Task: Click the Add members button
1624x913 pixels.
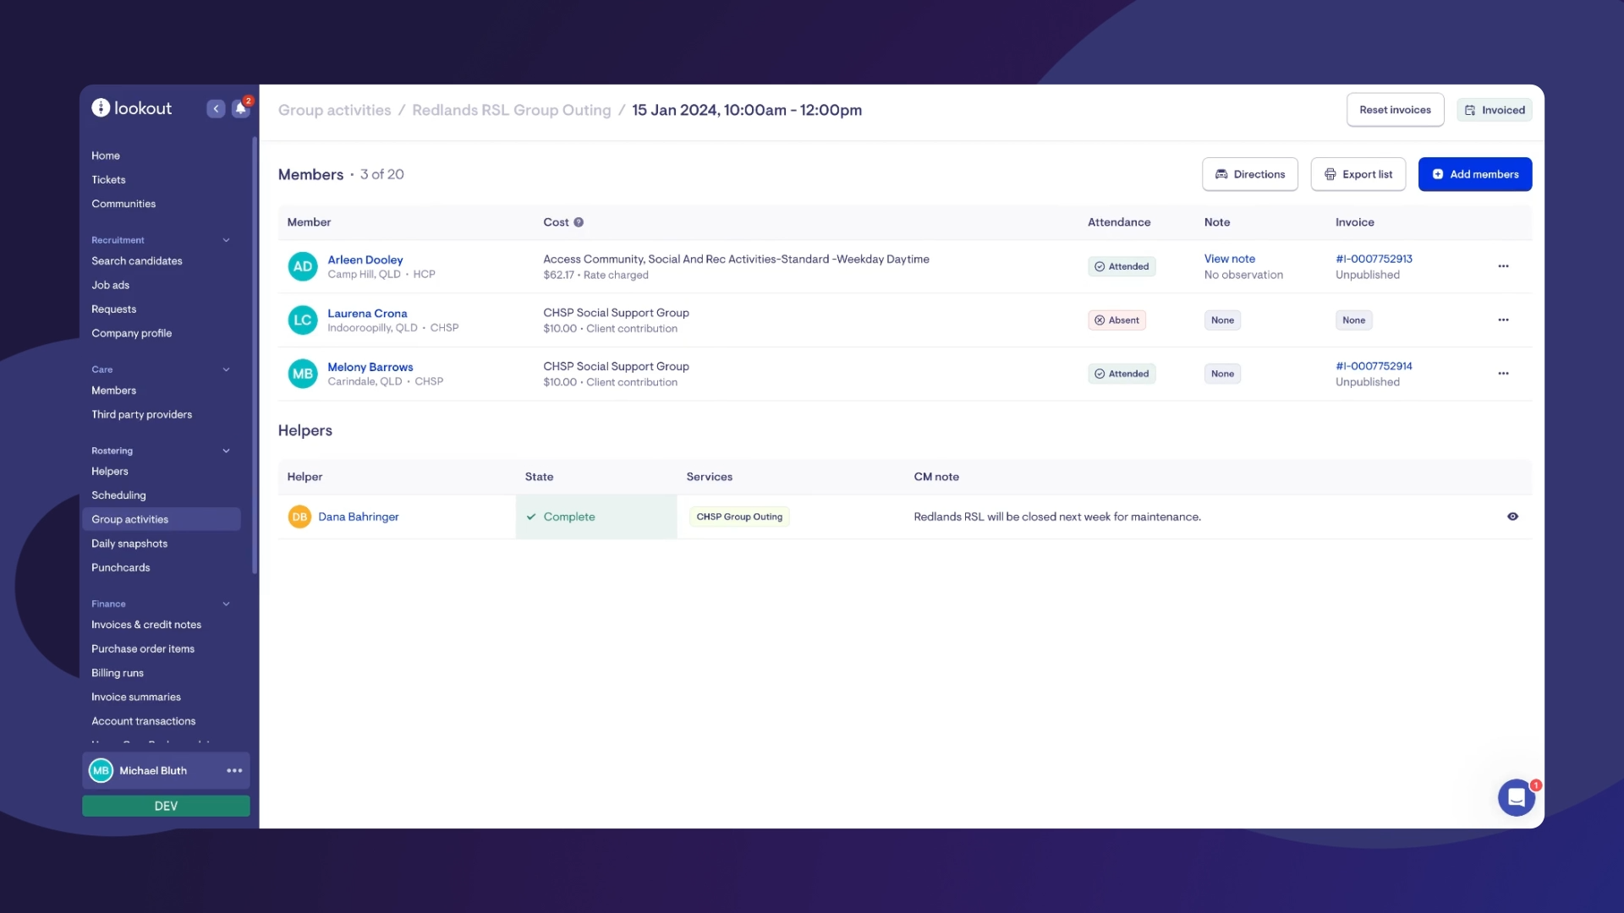Action: tap(1474, 174)
